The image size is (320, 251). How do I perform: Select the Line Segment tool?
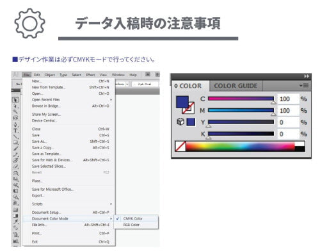15,136
